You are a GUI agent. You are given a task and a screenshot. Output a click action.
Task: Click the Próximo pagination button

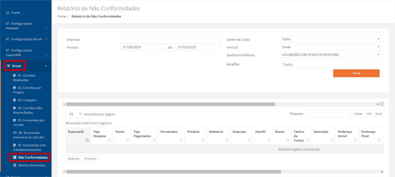click(90, 159)
